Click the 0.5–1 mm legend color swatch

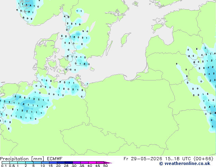(x=14, y=163)
